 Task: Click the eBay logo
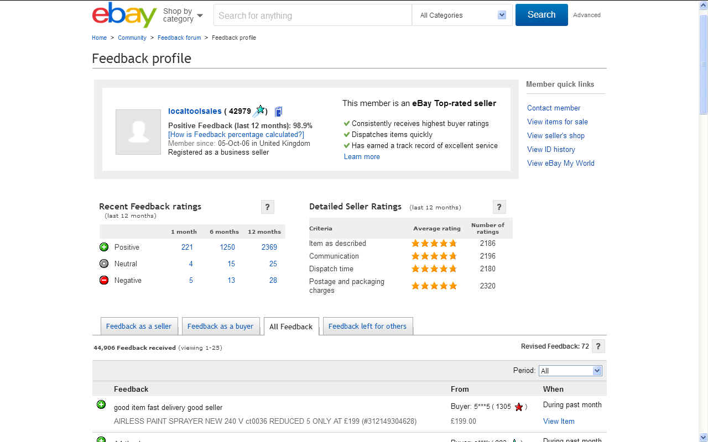124,15
